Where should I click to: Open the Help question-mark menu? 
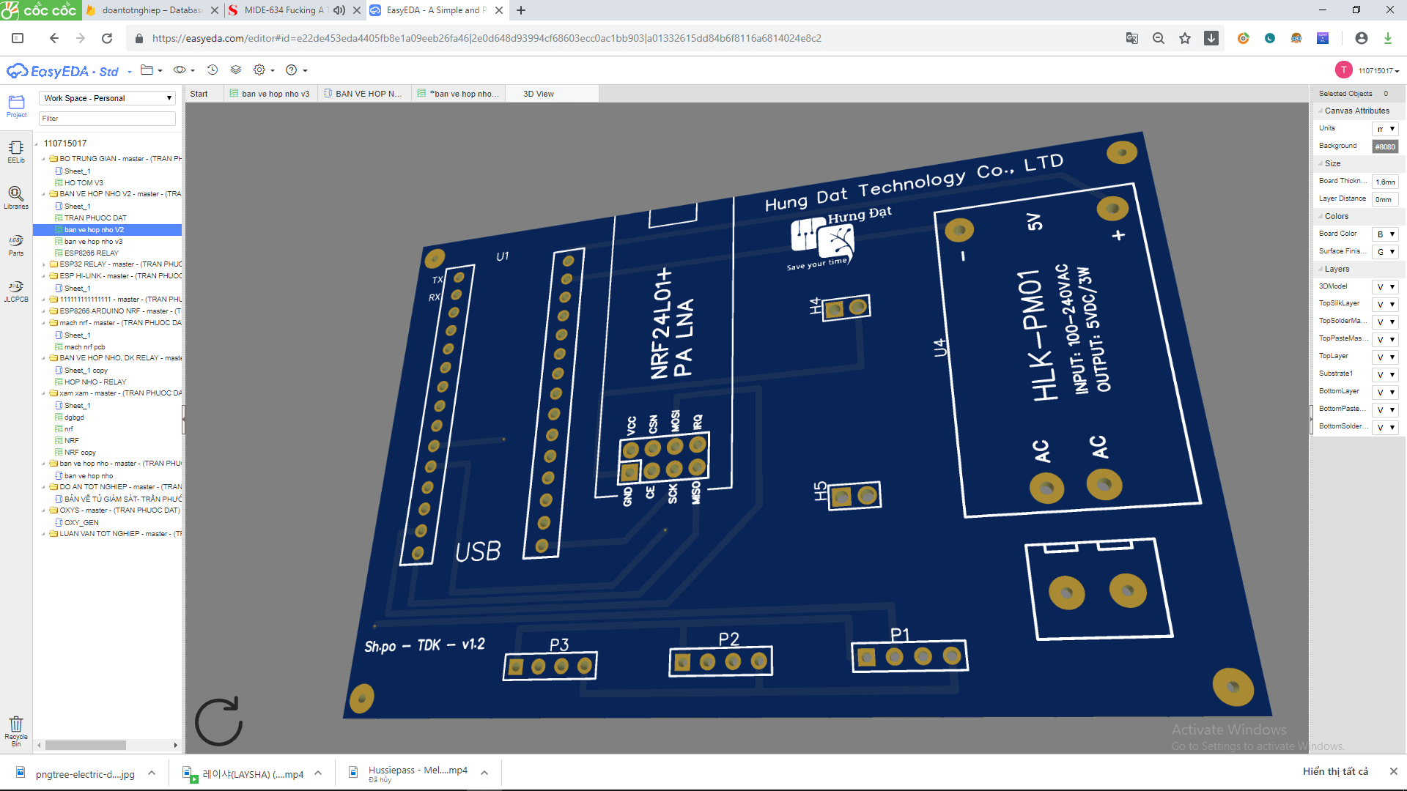(296, 70)
